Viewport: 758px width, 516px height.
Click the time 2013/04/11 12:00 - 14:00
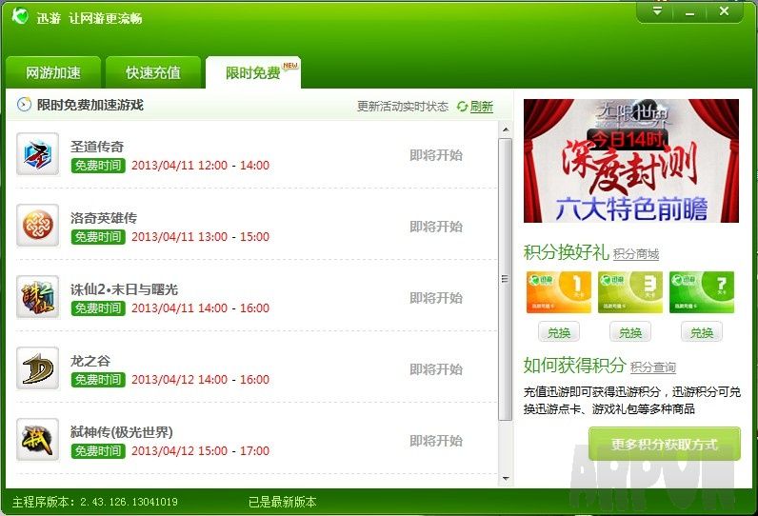[201, 166]
